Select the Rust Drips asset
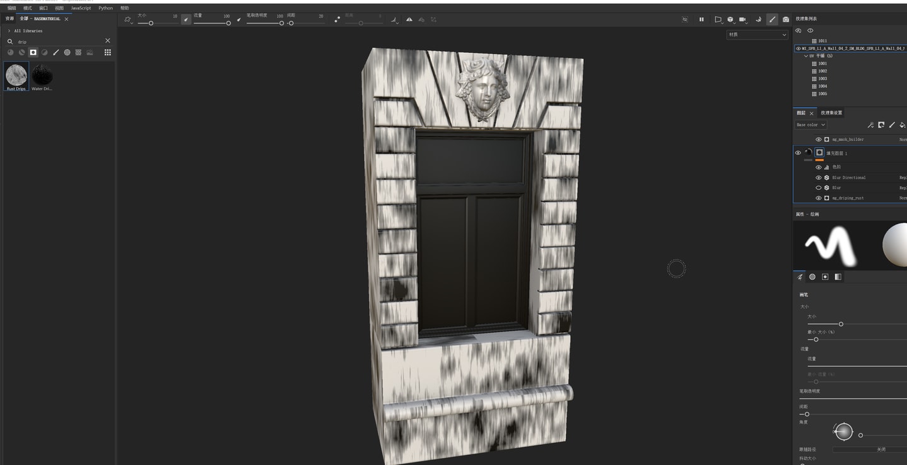The width and height of the screenshot is (907, 465). (x=16, y=77)
